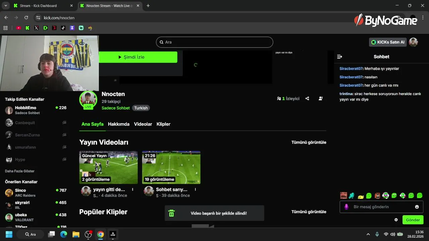
Task: Open recommended channel Sinco
Action: pyautogui.click(x=36, y=193)
